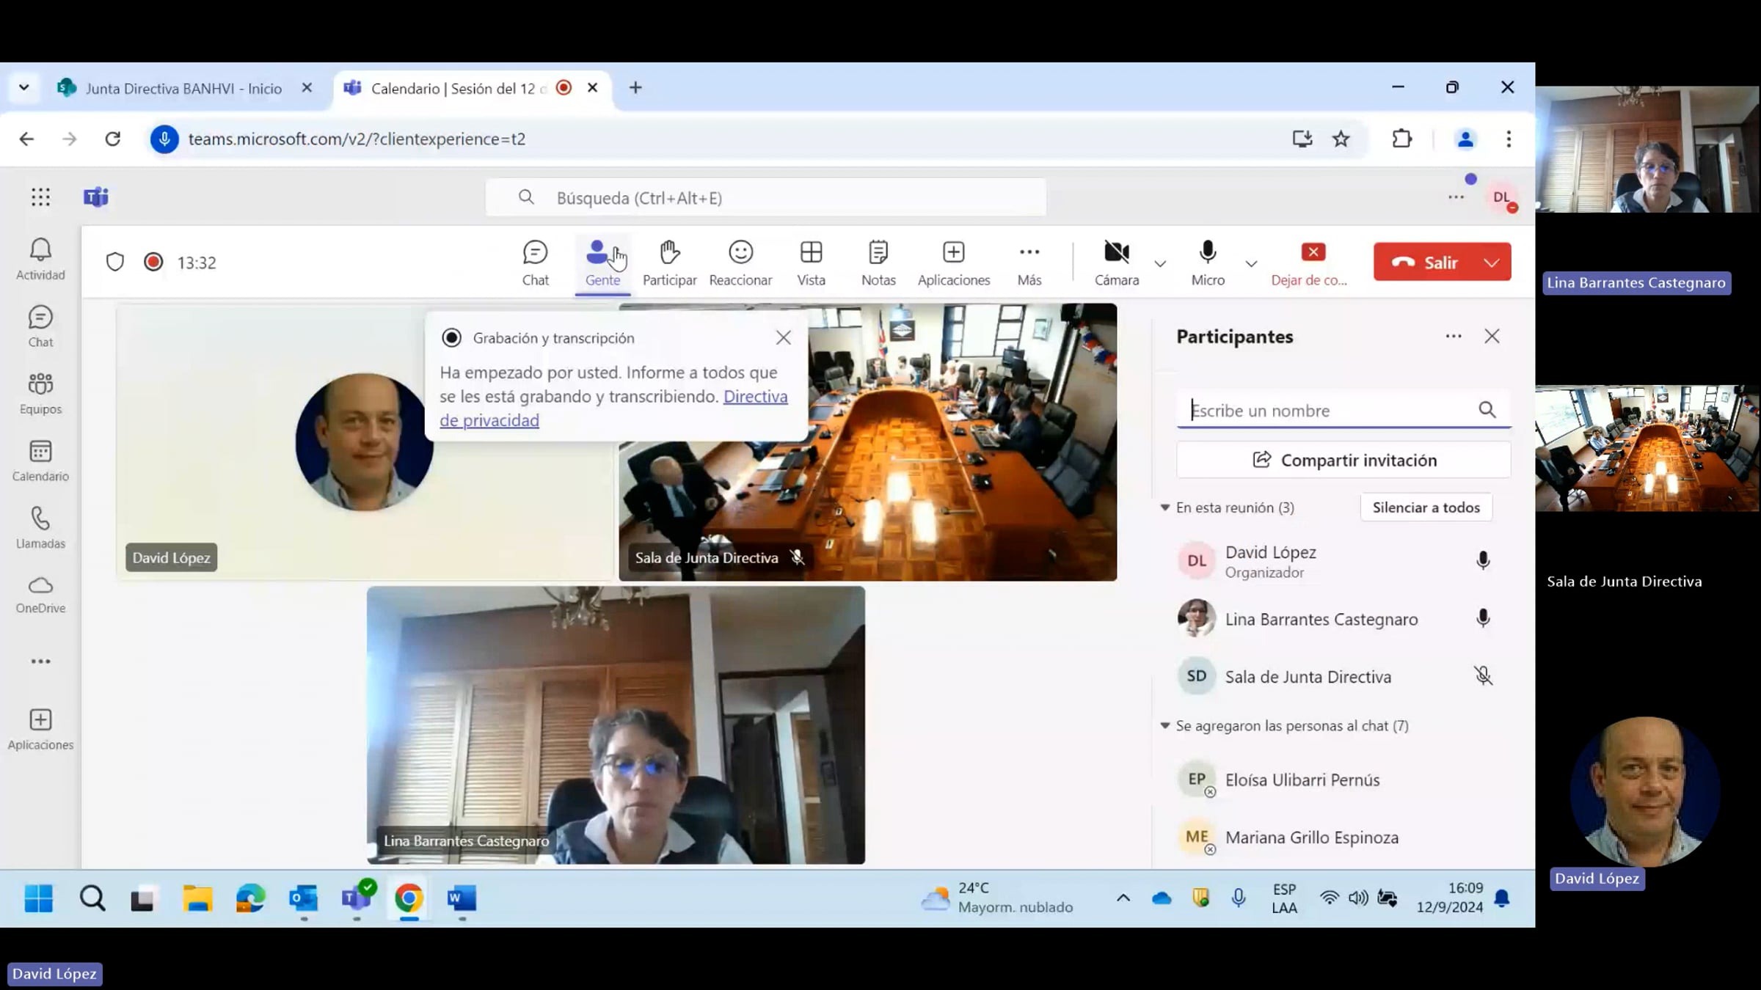The width and height of the screenshot is (1761, 990).
Task: Open Chat in Teams sidebar
Action: 40,327
